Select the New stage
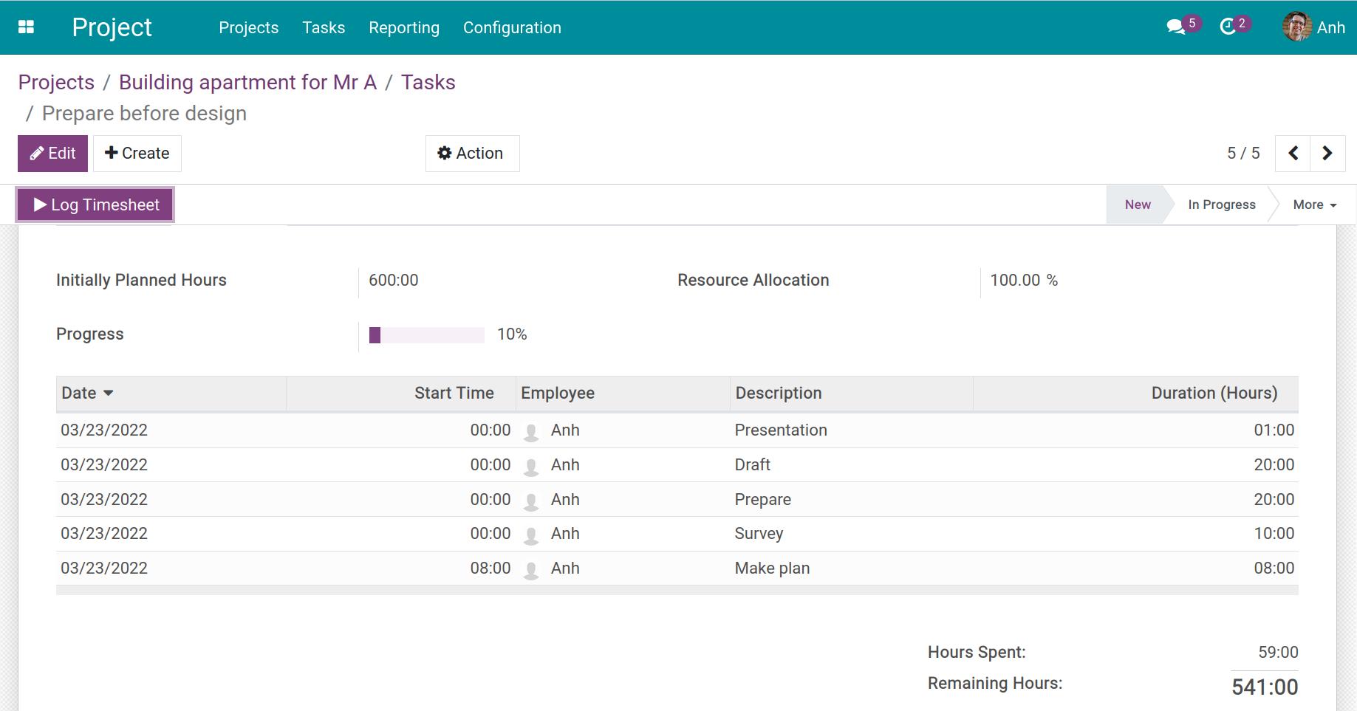Screen dimensions: 1357x711 [x=1137, y=205]
